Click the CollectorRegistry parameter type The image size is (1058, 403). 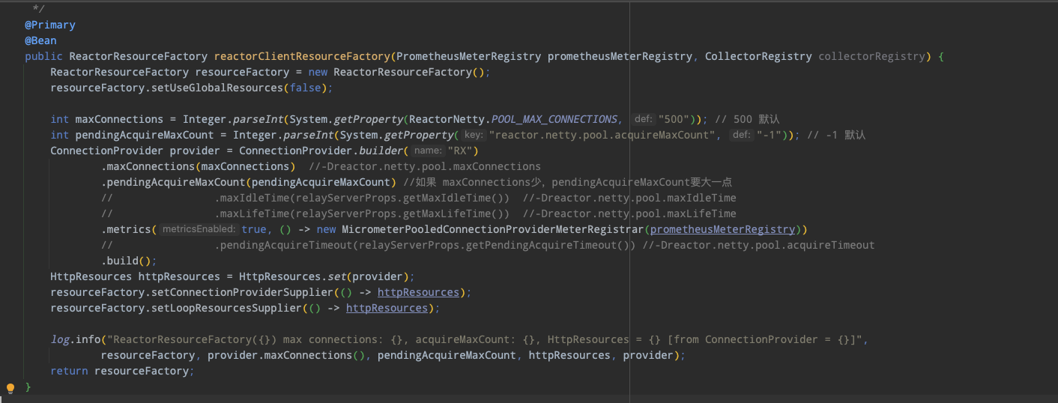point(758,56)
